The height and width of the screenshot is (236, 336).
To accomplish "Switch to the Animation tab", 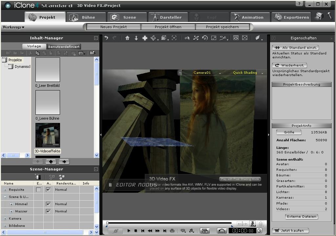I will click(250, 17).
